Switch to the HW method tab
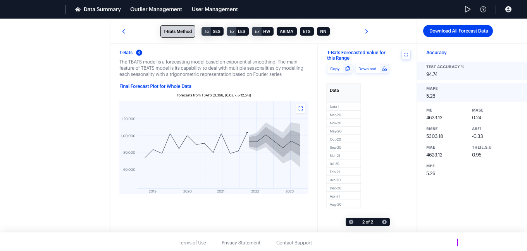This screenshot has width=527, height=251. [263, 31]
